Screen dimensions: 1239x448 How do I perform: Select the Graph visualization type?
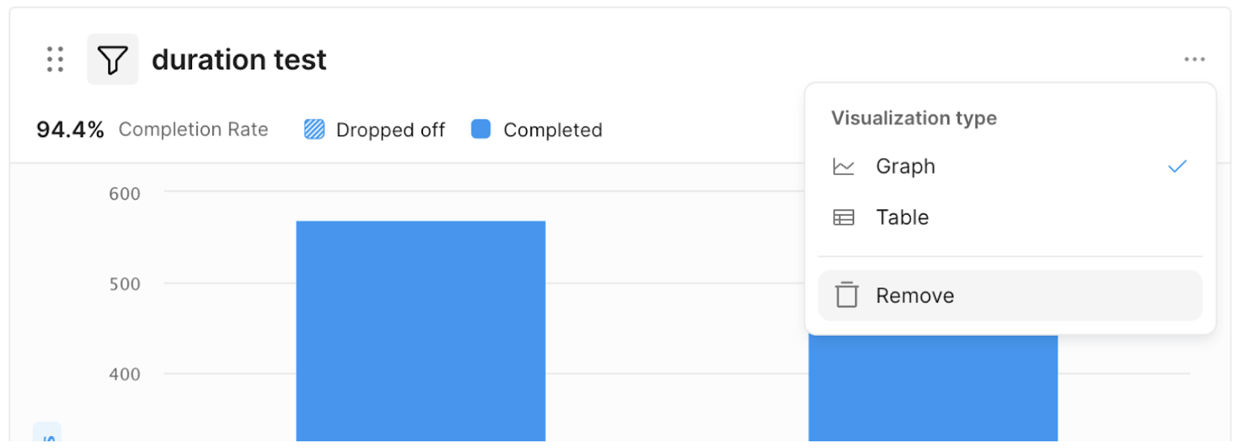pos(905,167)
